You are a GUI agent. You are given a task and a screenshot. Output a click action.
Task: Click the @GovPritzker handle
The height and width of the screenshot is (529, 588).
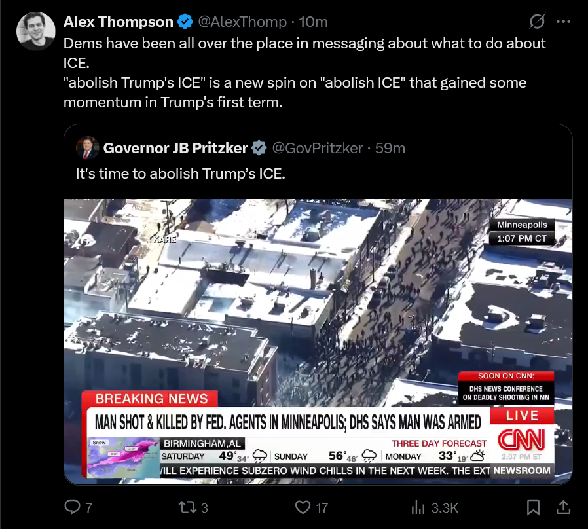click(x=318, y=148)
